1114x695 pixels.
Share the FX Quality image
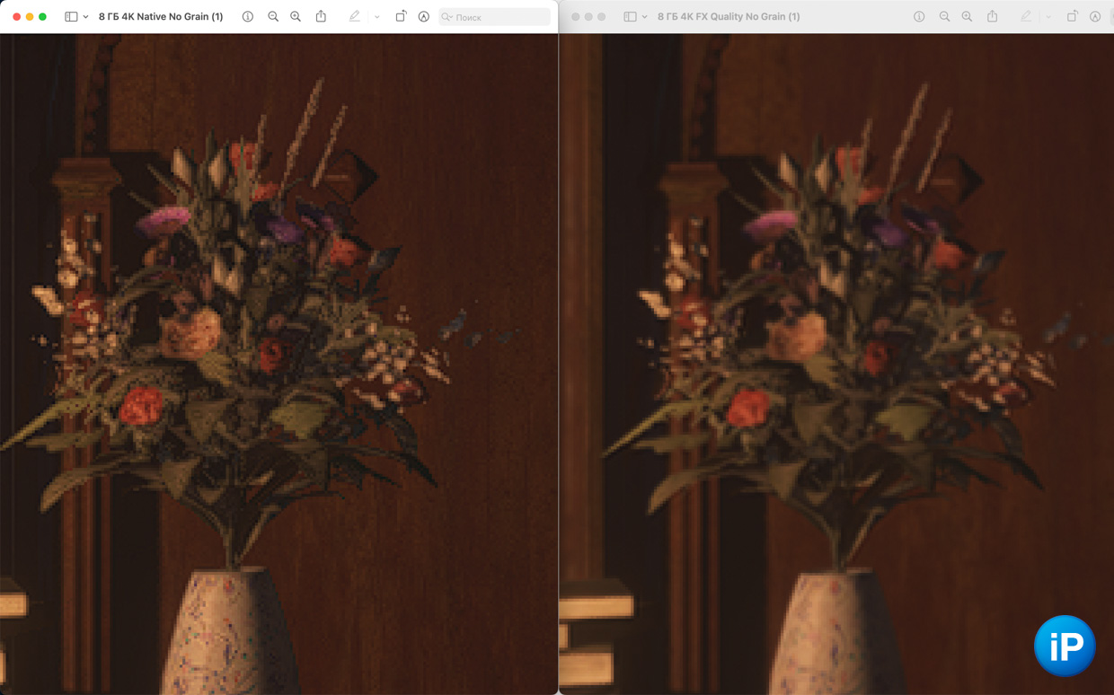point(993,16)
